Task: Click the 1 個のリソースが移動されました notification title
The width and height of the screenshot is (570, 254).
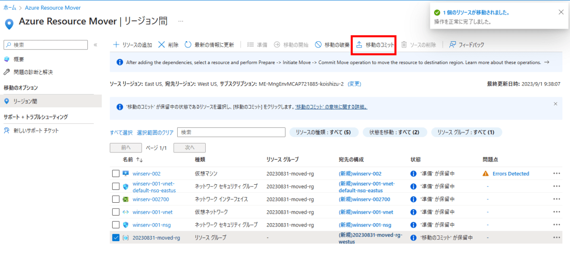Action: [476, 13]
